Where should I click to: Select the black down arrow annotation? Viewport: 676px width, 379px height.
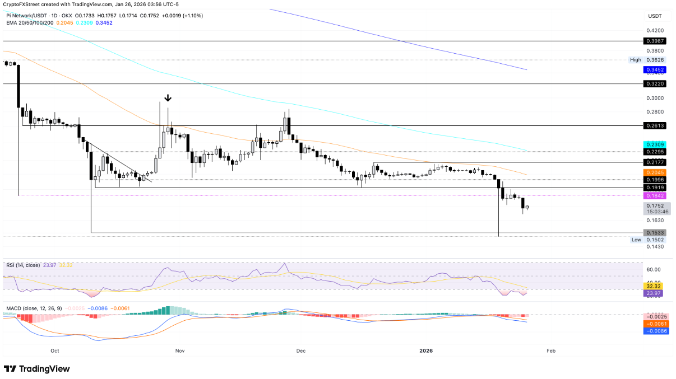(167, 98)
